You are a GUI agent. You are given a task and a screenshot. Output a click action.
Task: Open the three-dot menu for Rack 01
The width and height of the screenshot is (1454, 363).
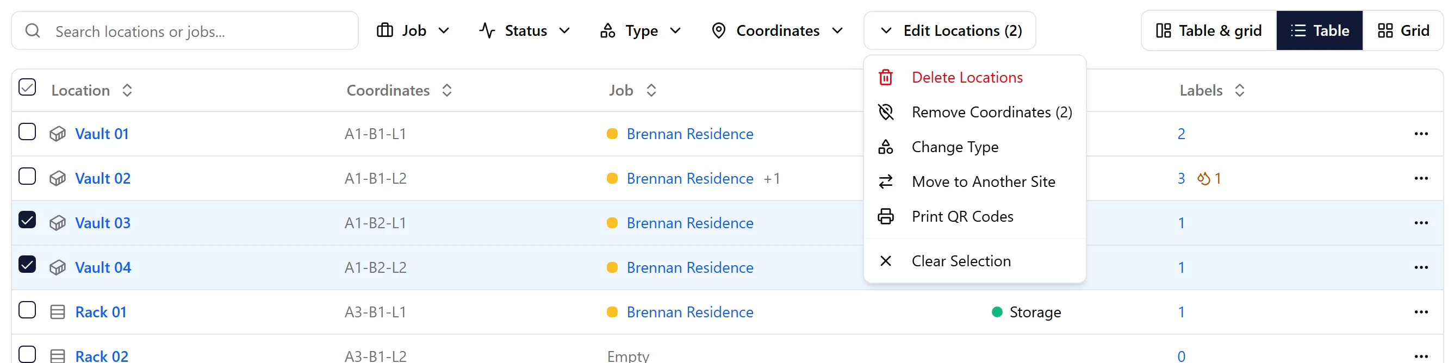tap(1421, 312)
